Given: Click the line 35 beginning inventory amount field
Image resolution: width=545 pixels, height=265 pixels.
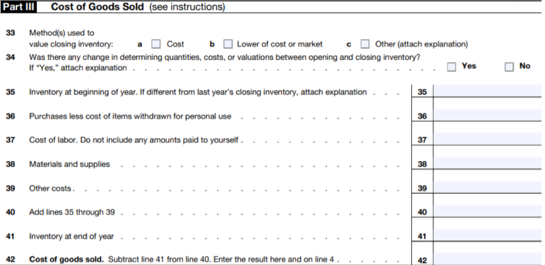Looking at the screenshot, I should point(487,92).
